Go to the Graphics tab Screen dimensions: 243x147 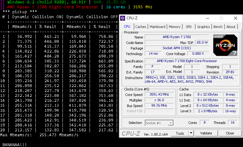pyautogui.click(x=204, y=27)
